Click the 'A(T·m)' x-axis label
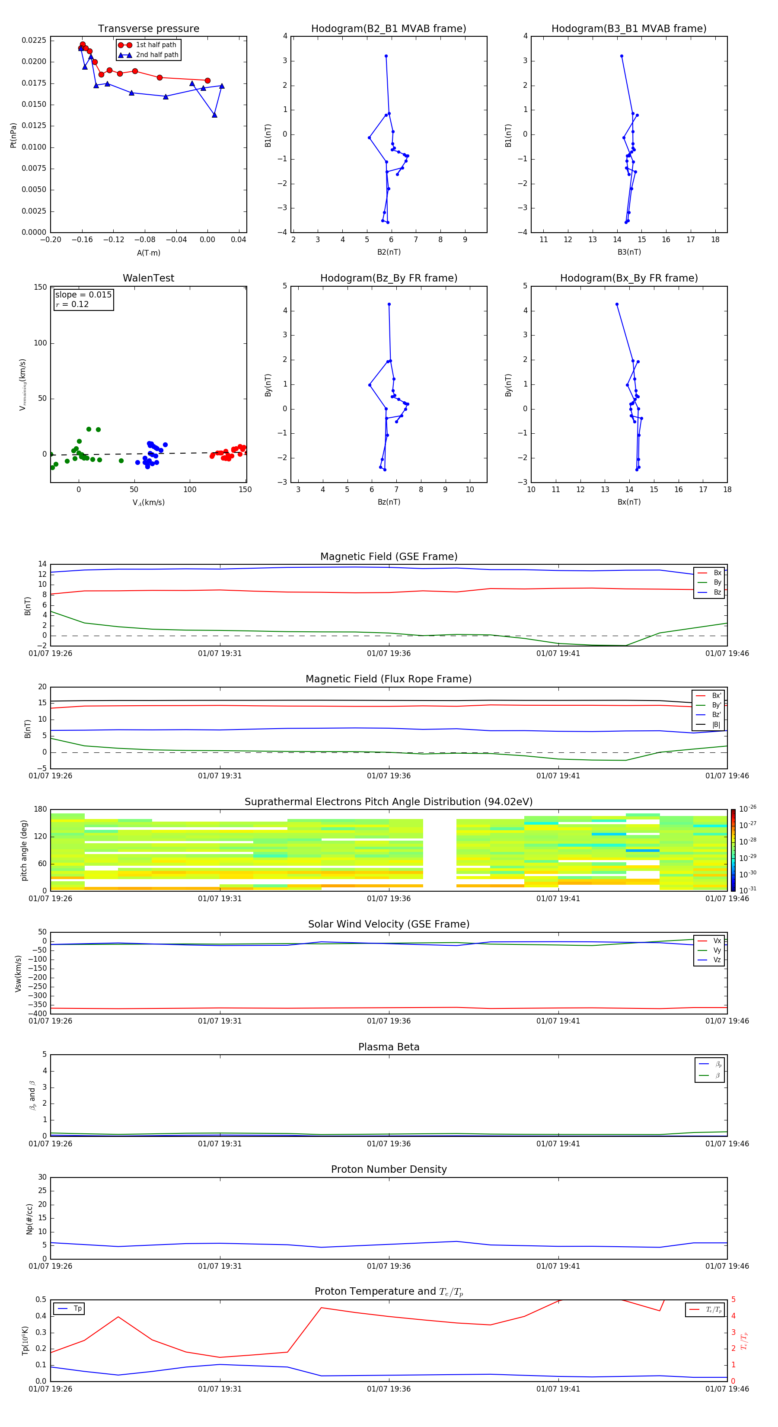This screenshot has height=1427, width=778. click(x=148, y=253)
